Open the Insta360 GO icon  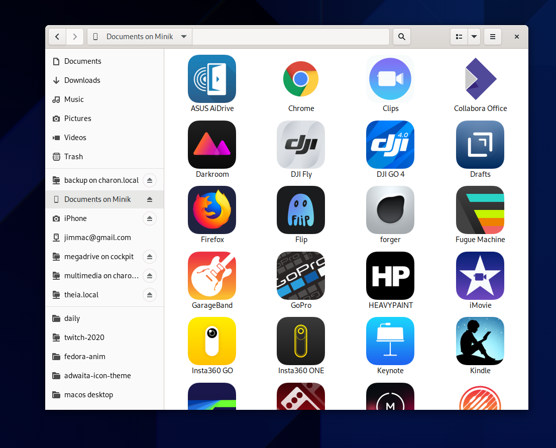pos(212,341)
